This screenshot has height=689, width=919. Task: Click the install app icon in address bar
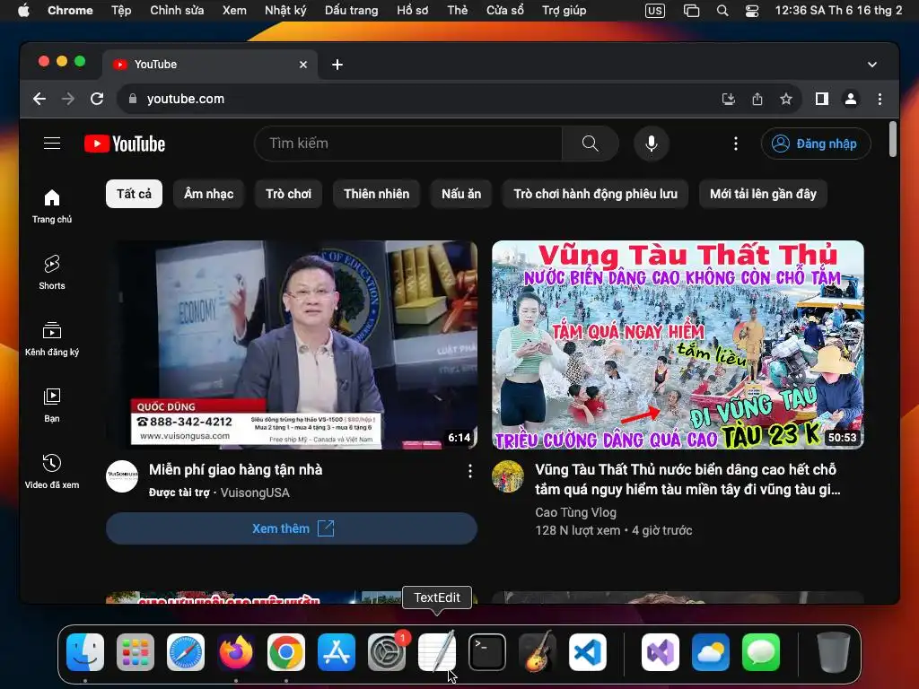click(729, 99)
